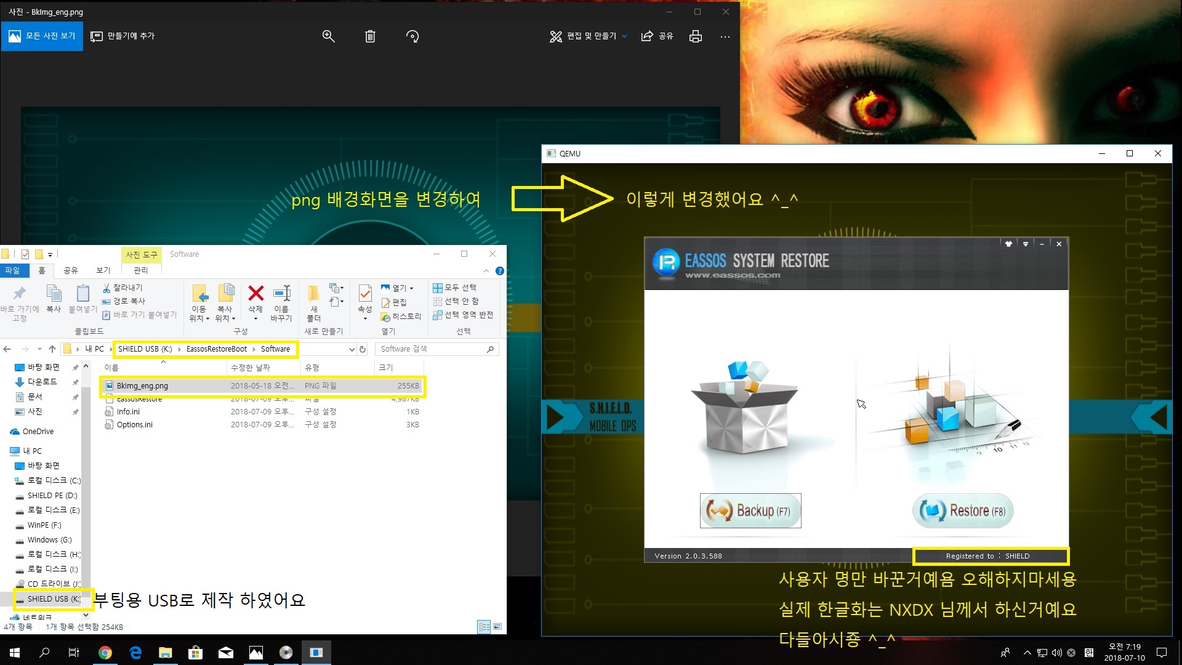Image resolution: width=1182 pixels, height=665 pixels.
Task: Open Chrome from the taskbar
Action: pyautogui.click(x=105, y=653)
